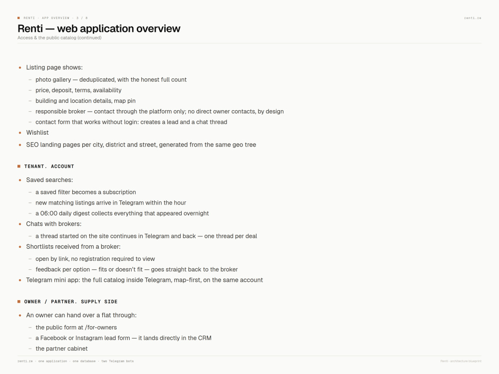The height and width of the screenshot is (374, 499).
Task: Click the orange square in the top breadcrumb
Action: point(18,18)
